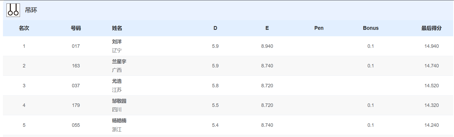
Task: Select athlete name 尤浩
Action: (x=117, y=81)
